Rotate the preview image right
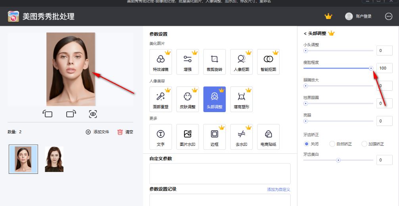399x206 pixels. (x=71, y=114)
